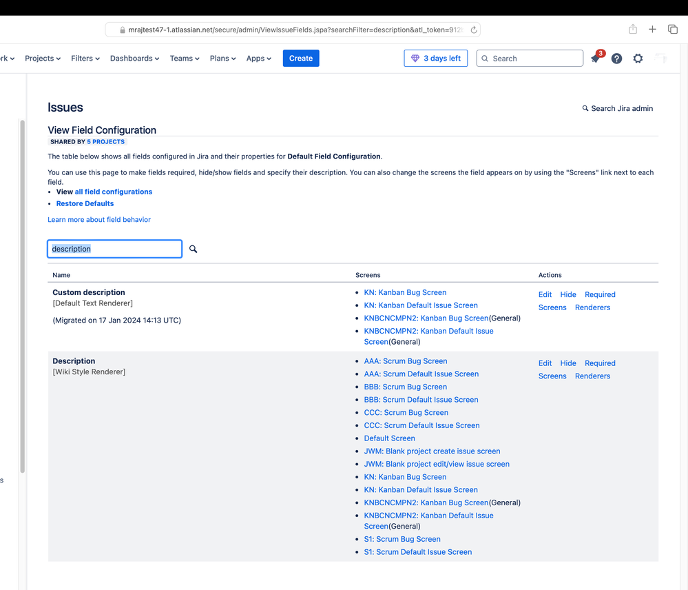Image resolution: width=688 pixels, height=590 pixels.
Task: Reload the page with browser refresh icon
Action: point(473,30)
